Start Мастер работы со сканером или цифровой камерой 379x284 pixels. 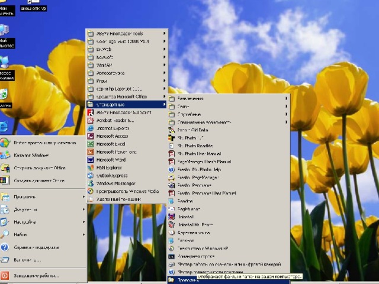coord(229,264)
